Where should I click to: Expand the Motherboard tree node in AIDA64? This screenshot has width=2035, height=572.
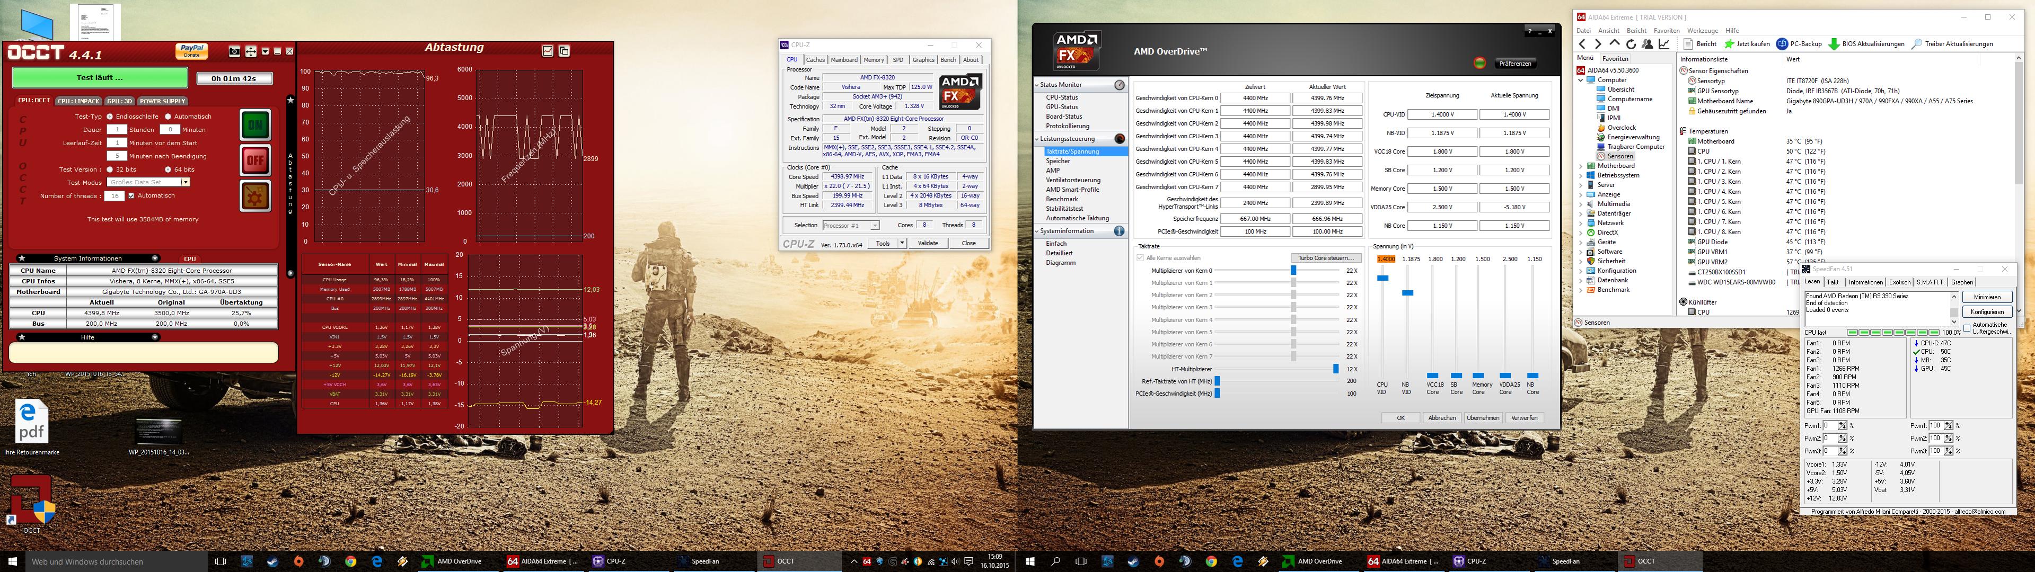[x=1581, y=166]
